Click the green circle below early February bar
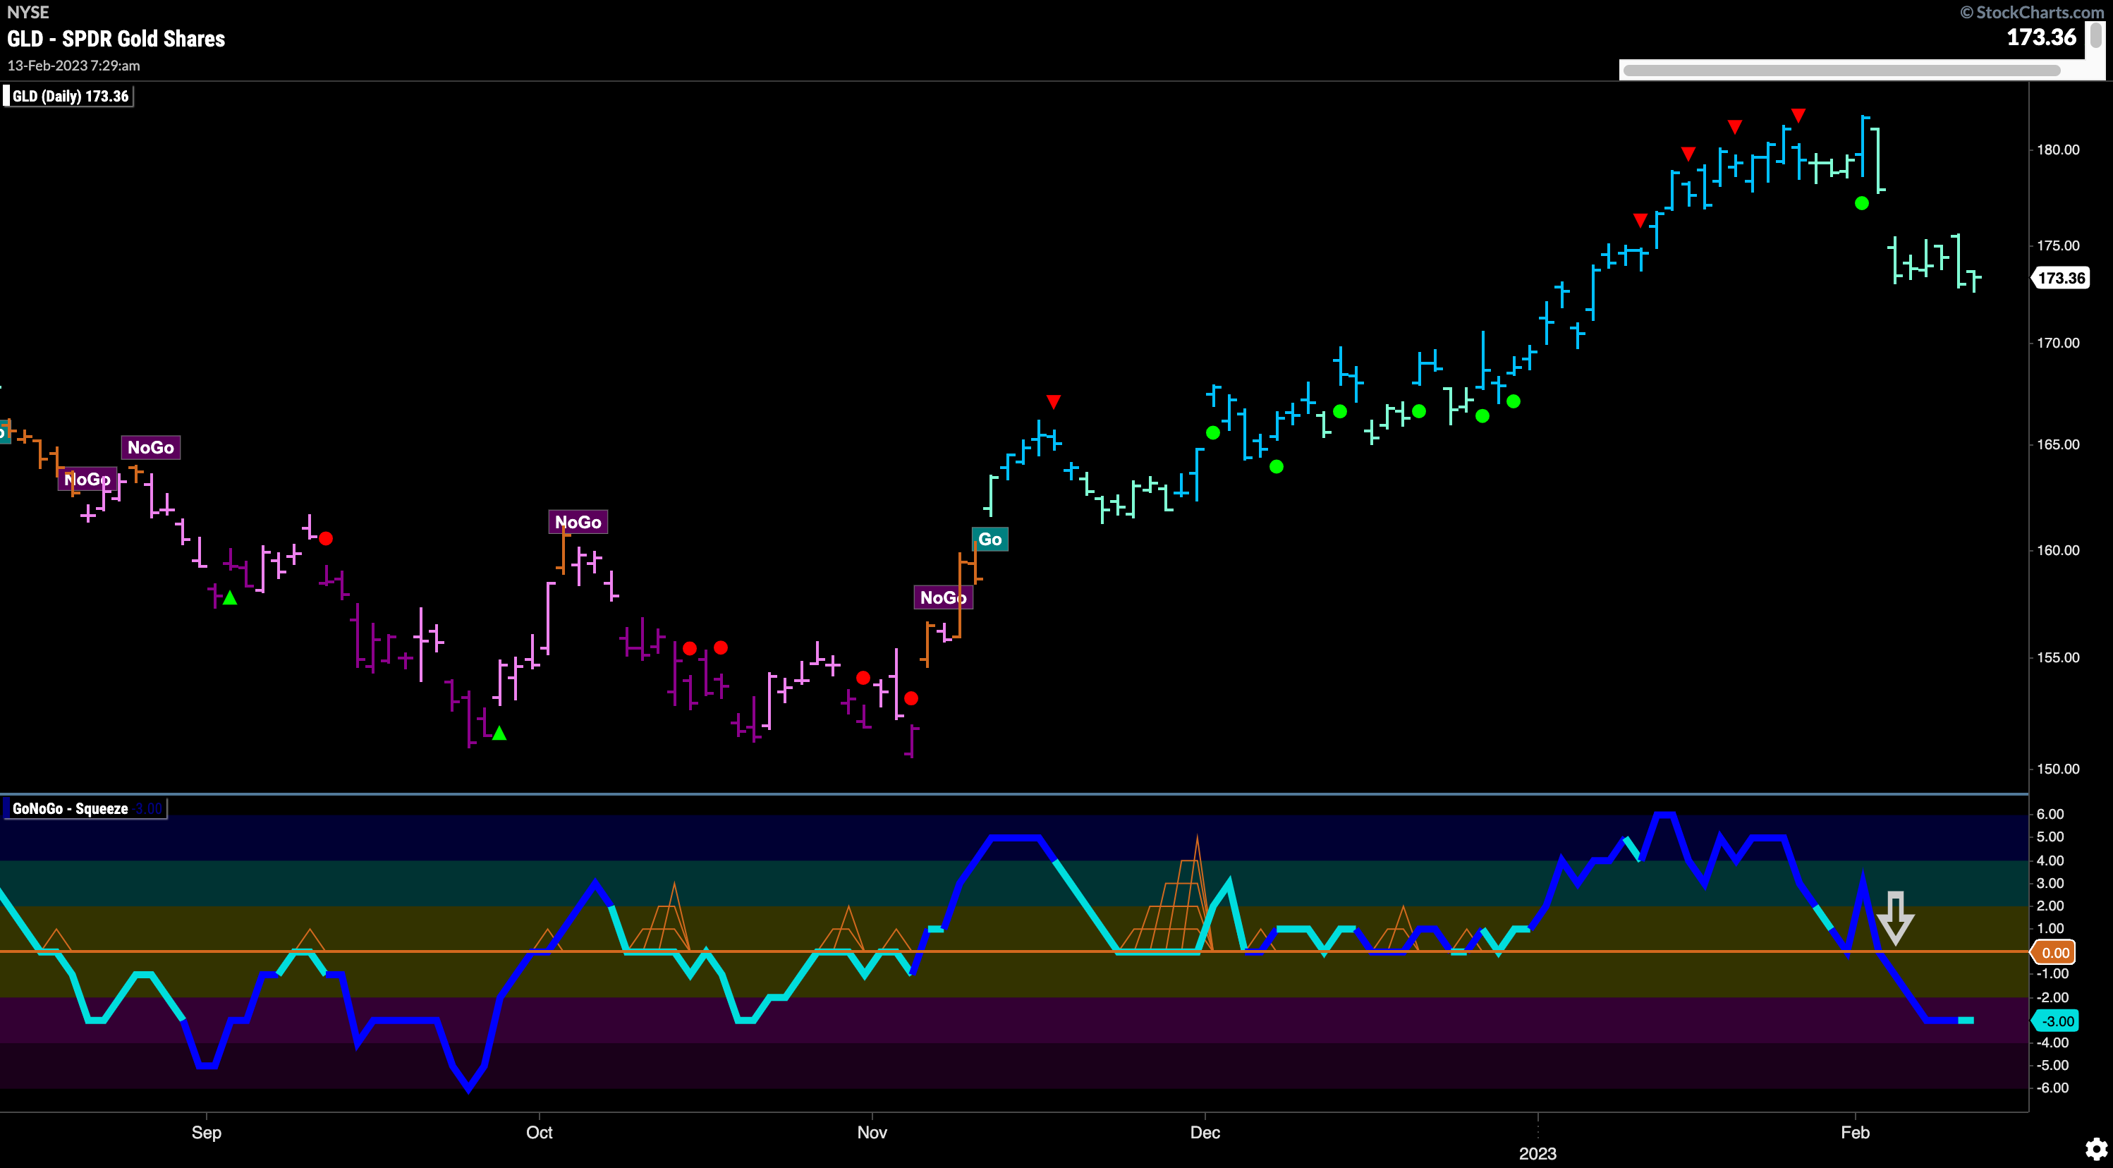This screenshot has height=1168, width=2113. 1862,203
